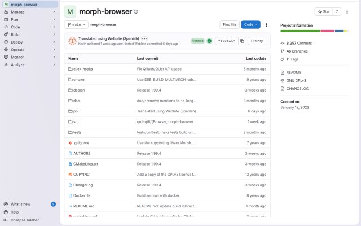This screenshot has width=361, height=226.
Task: Open the Manage sidebar menu
Action: point(30,12)
